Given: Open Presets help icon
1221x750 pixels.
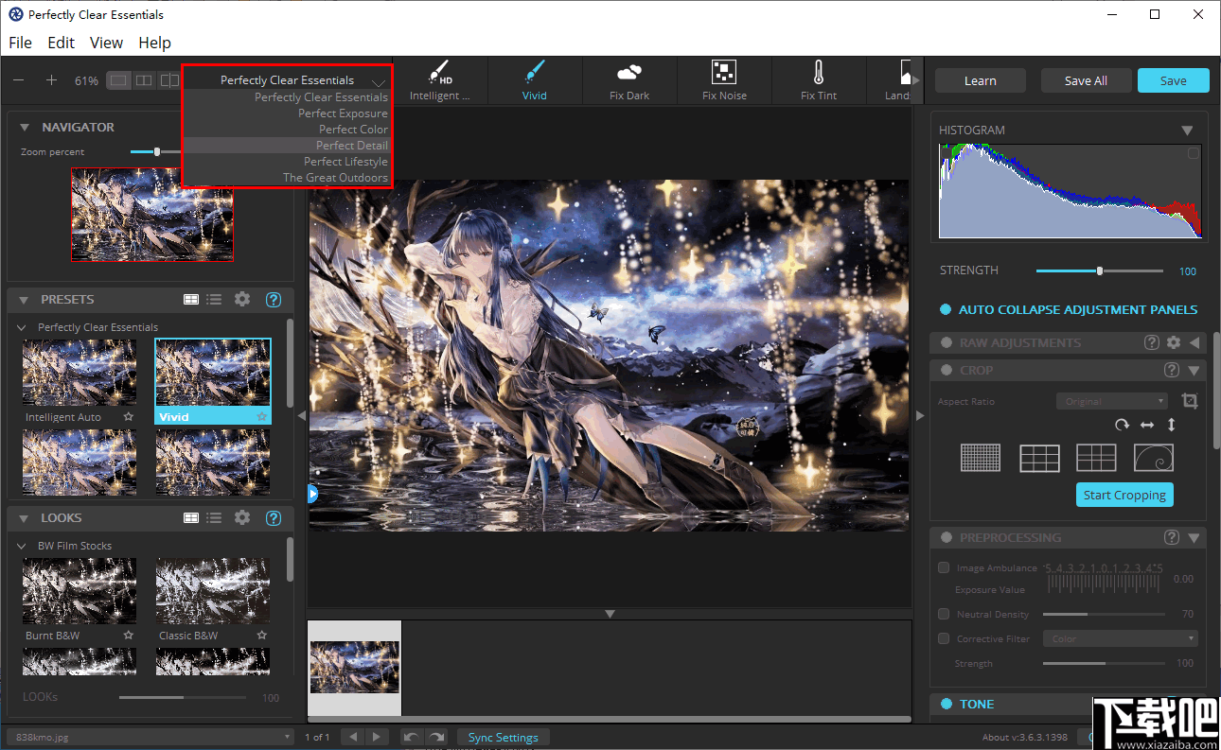Looking at the screenshot, I should click(x=274, y=299).
